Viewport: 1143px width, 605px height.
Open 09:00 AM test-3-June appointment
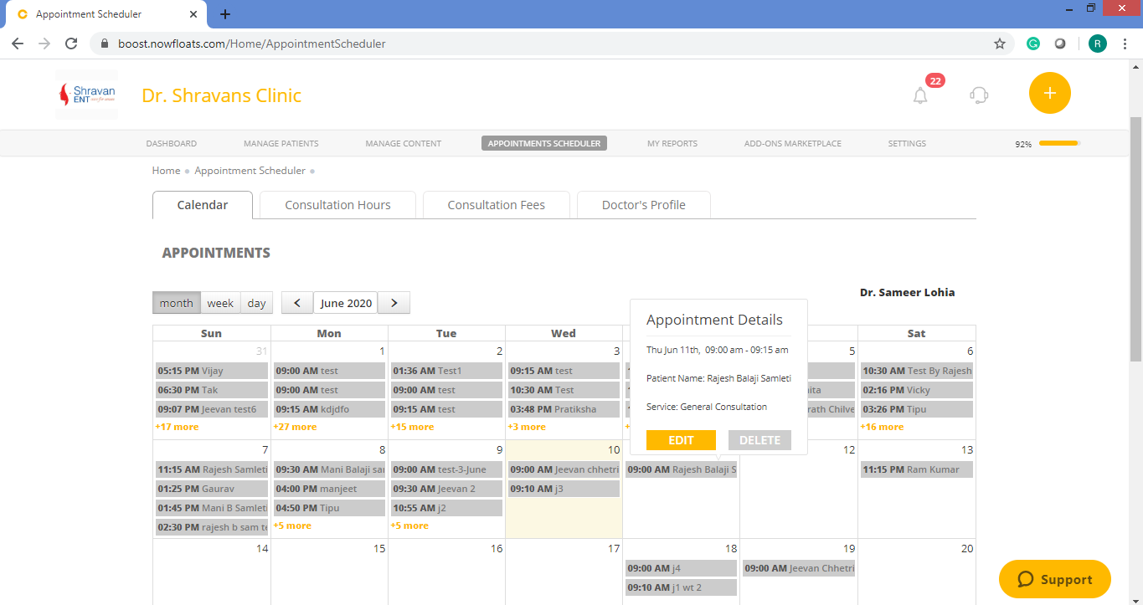pyautogui.click(x=446, y=469)
